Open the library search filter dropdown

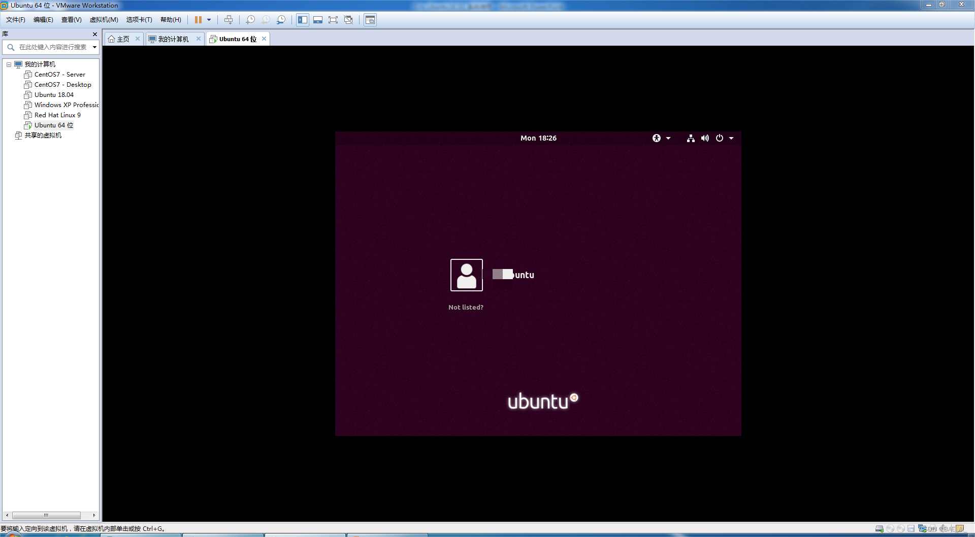[95, 47]
